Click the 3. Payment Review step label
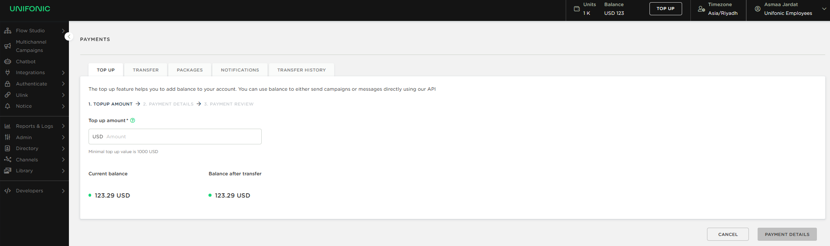This screenshot has height=246, width=830. point(229,104)
